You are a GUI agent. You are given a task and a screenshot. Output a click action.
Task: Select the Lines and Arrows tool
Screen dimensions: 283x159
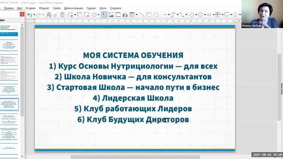[x=164, y=15]
